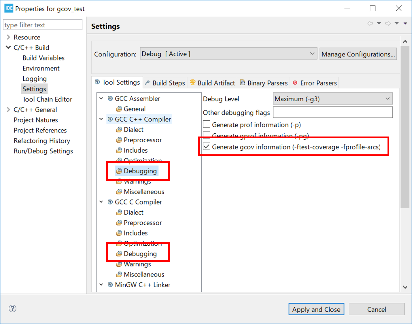
Task: Click the Preprocessor folder icon under GCC C Compiler
Action: (120, 223)
